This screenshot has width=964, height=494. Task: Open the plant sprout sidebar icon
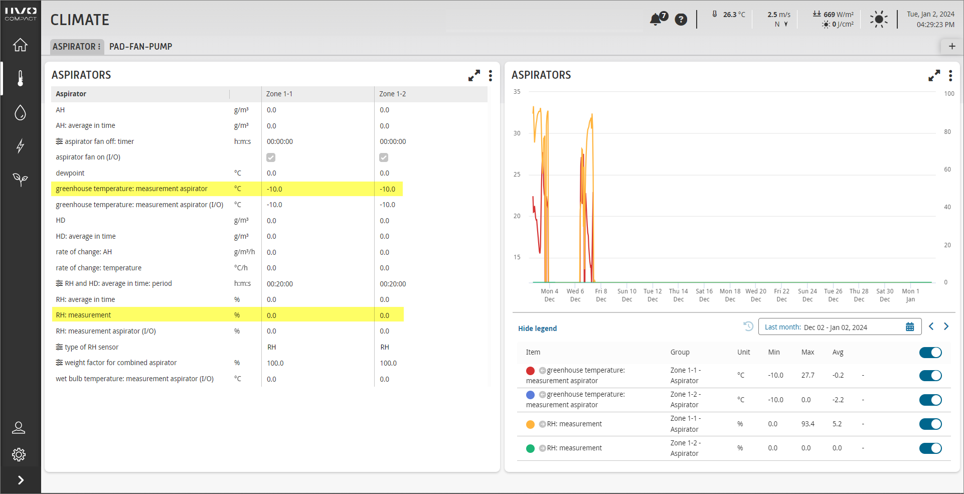20,179
